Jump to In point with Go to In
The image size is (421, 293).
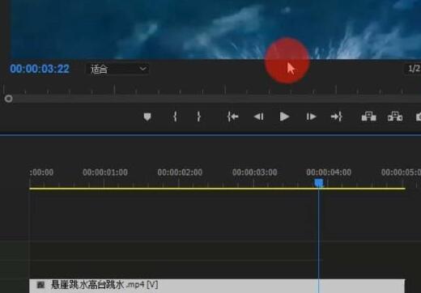click(232, 117)
